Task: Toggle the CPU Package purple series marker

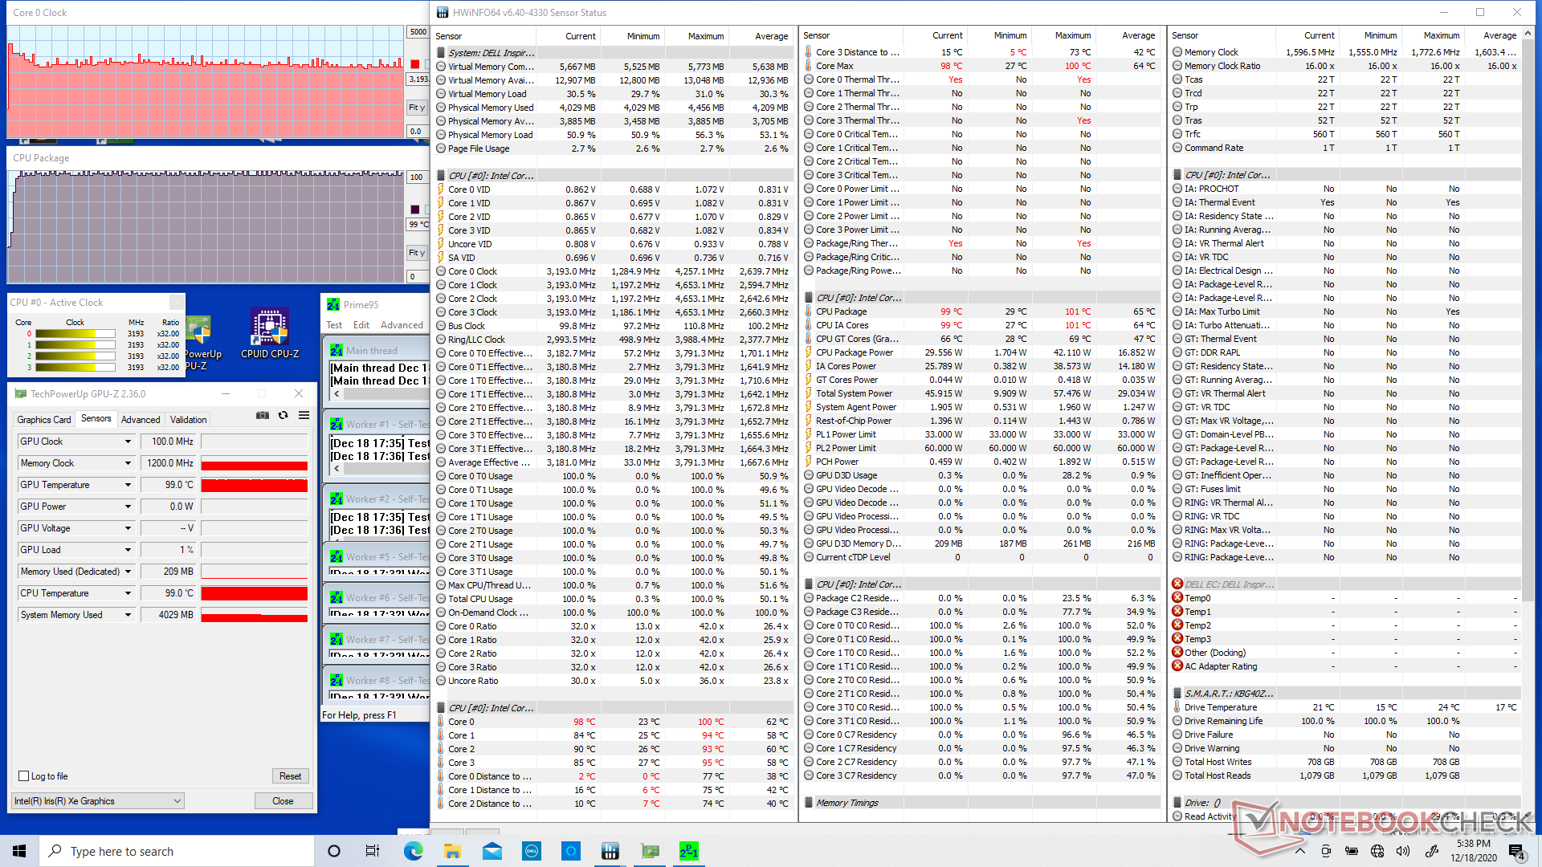Action: [x=415, y=210]
